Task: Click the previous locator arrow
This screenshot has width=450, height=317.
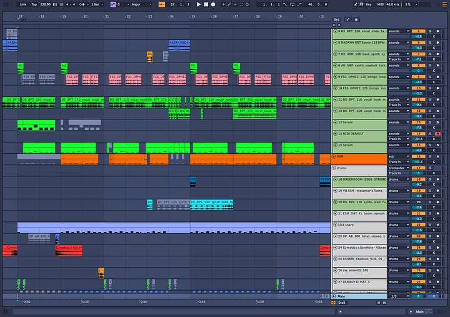Action: (x=334, y=25)
